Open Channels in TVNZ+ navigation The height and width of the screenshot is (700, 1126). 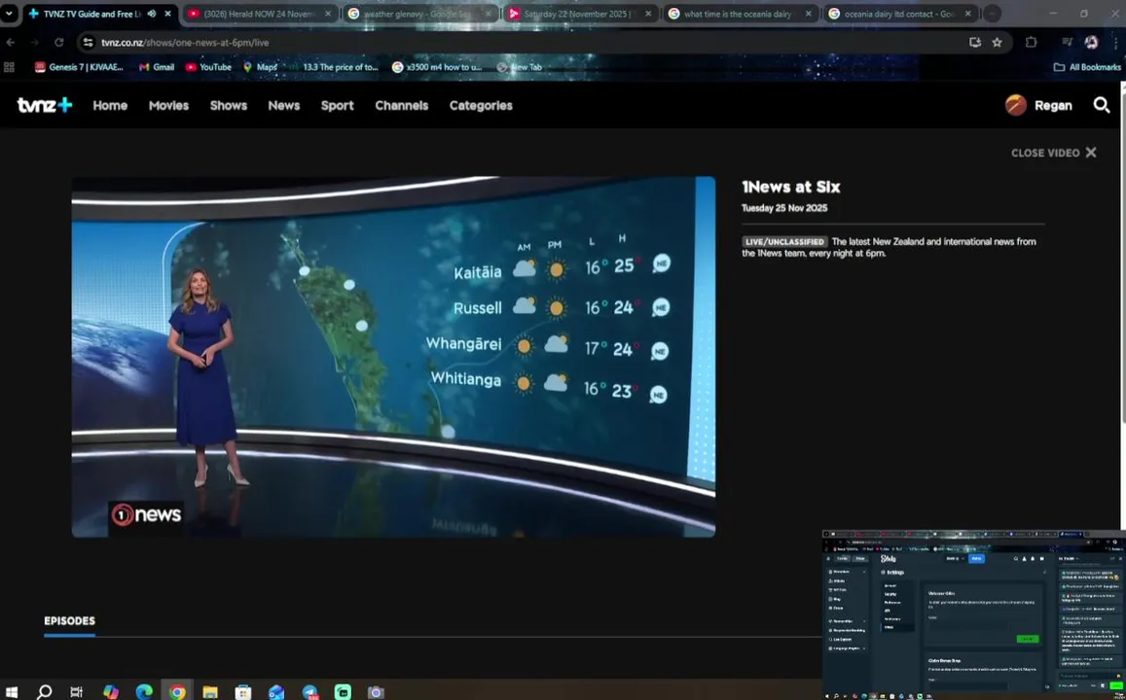coord(401,105)
